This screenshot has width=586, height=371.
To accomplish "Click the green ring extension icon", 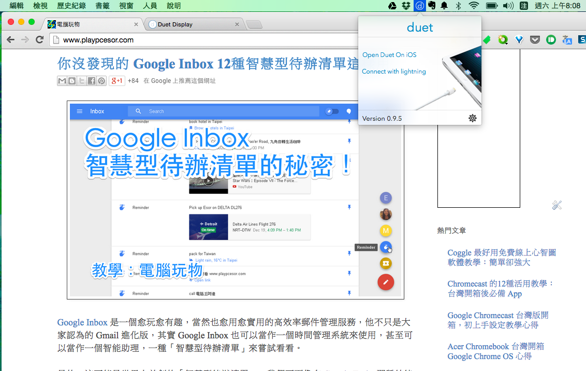I will (x=503, y=40).
